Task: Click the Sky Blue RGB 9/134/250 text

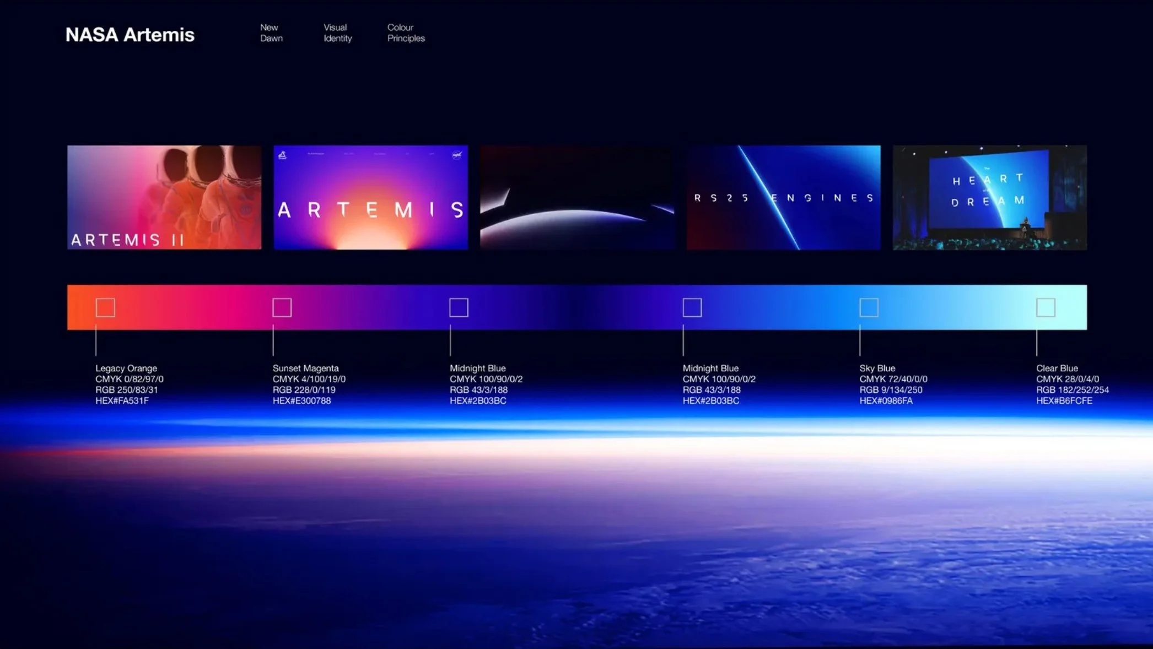Action: [891, 390]
